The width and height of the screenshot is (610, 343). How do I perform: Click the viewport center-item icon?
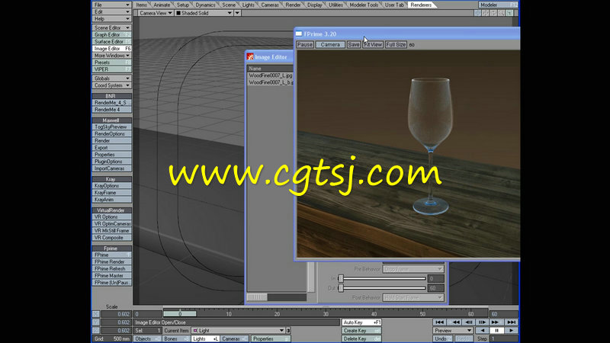[x=478, y=13]
